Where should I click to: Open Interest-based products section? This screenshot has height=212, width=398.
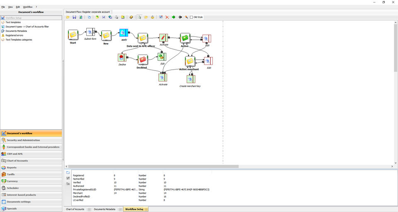tap(31, 195)
